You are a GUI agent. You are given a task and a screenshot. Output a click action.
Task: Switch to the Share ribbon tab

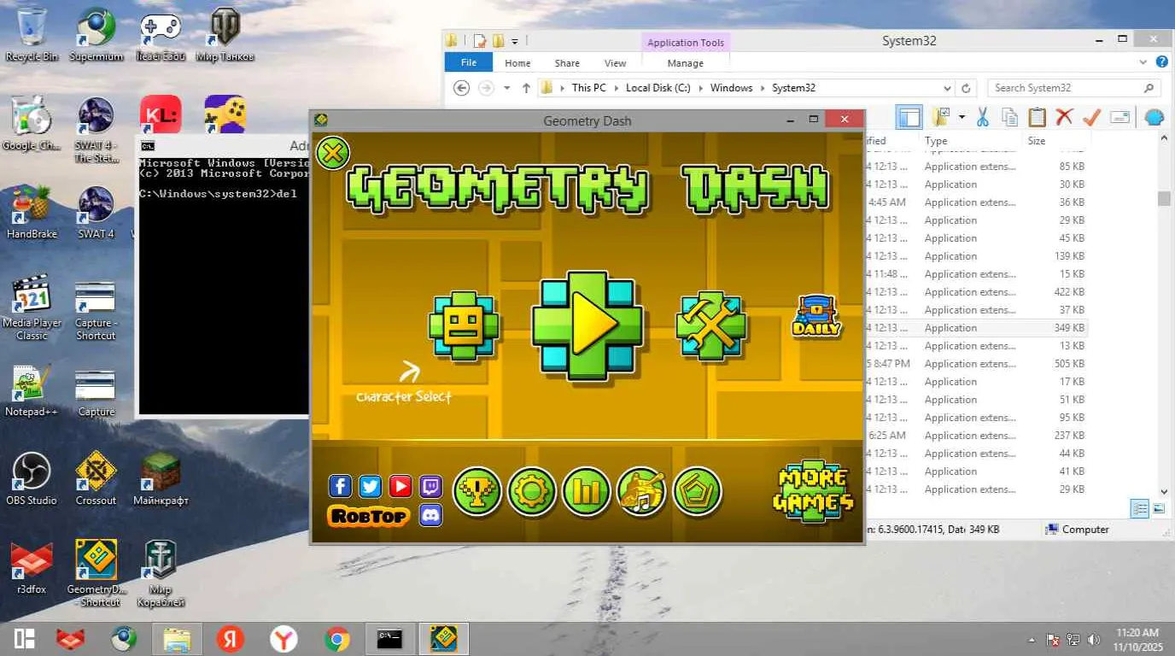(567, 63)
